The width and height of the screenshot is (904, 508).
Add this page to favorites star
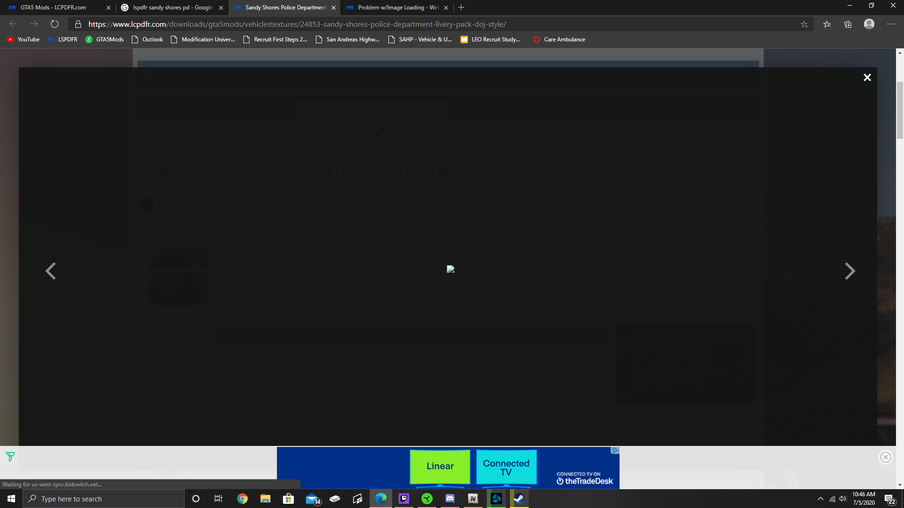[804, 24]
